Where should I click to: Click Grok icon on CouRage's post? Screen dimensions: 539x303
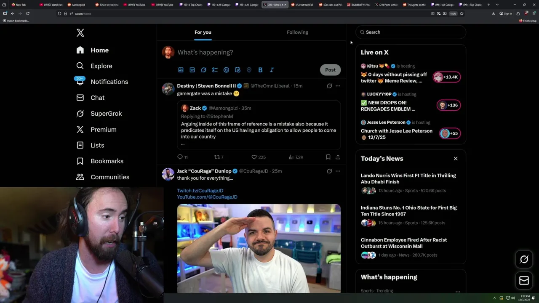(x=329, y=171)
